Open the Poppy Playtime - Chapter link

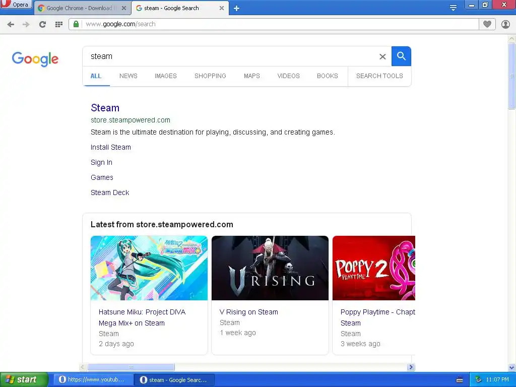378,317
